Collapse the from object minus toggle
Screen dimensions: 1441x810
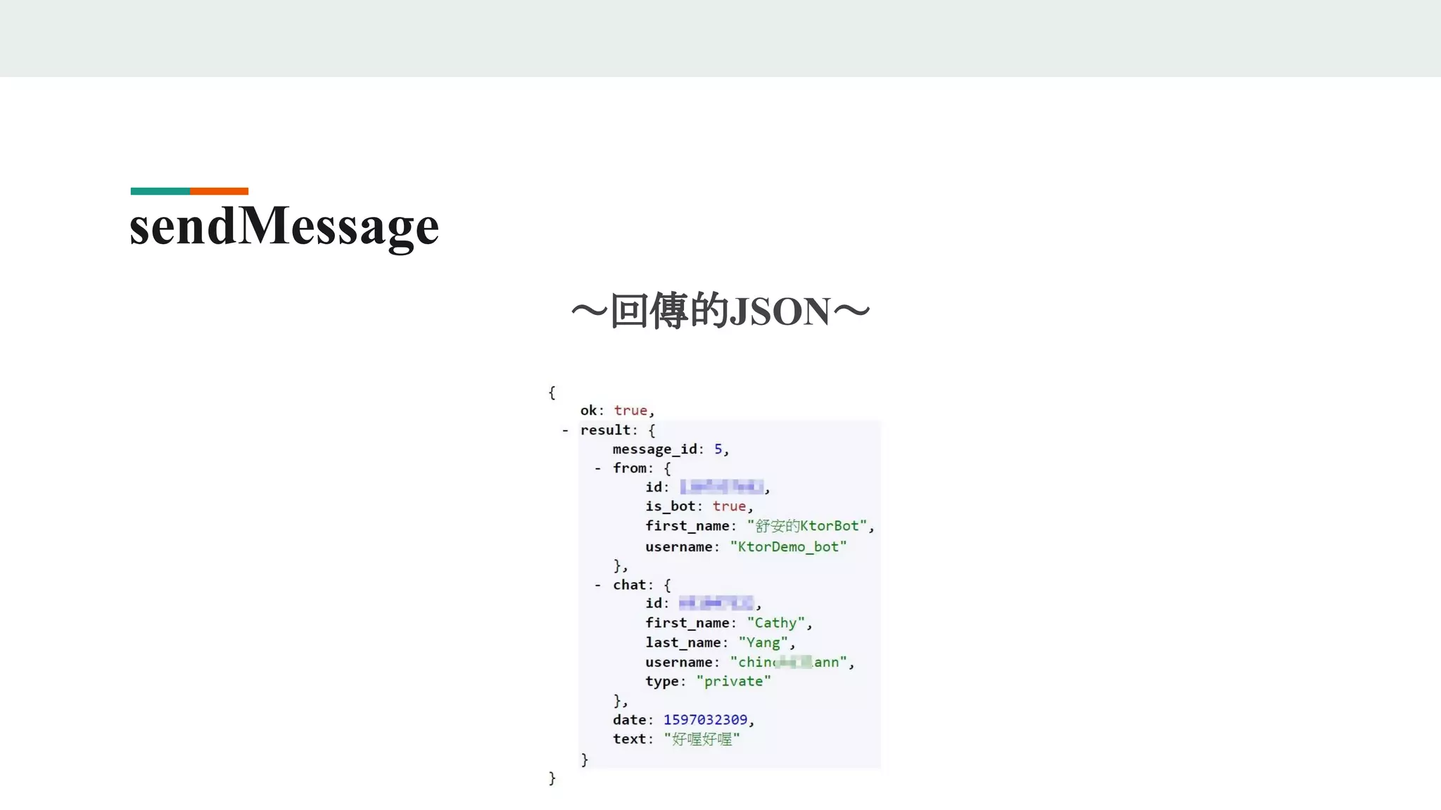click(x=597, y=468)
